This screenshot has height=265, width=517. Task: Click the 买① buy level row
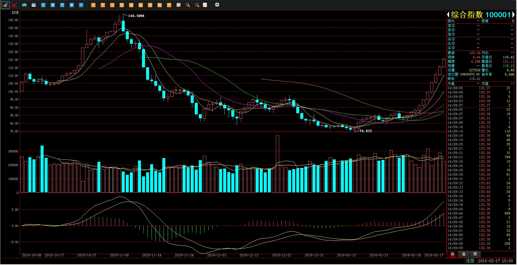coord(481,39)
